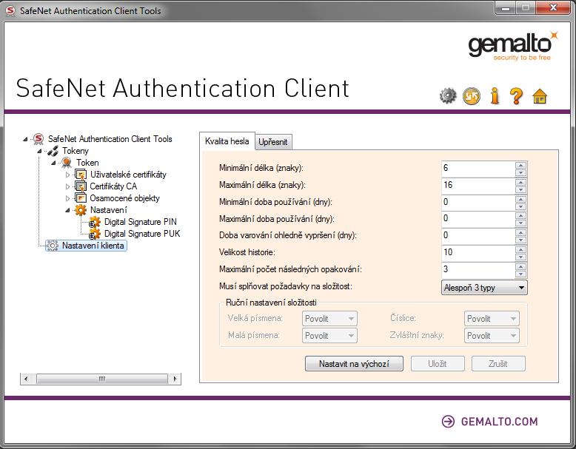Click Nastavit na výchozí button
The image size is (576, 449).
[354, 364]
